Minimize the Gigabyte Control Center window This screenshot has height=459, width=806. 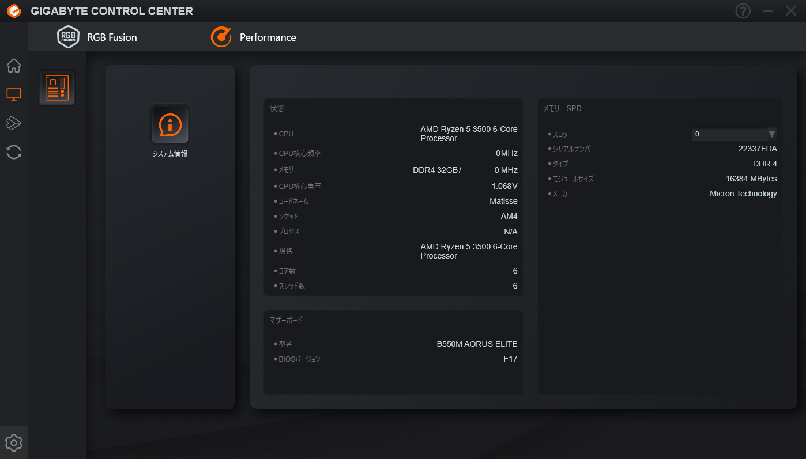pos(767,11)
